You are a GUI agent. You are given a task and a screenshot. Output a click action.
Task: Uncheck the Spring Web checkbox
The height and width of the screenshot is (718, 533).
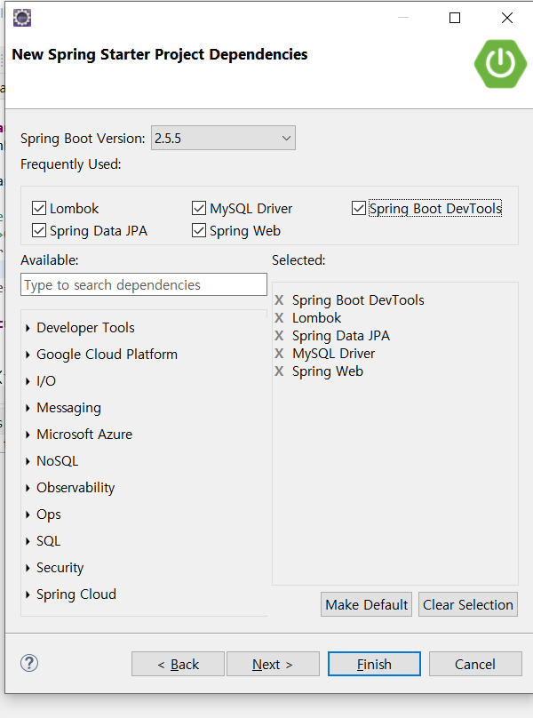pyautogui.click(x=199, y=230)
